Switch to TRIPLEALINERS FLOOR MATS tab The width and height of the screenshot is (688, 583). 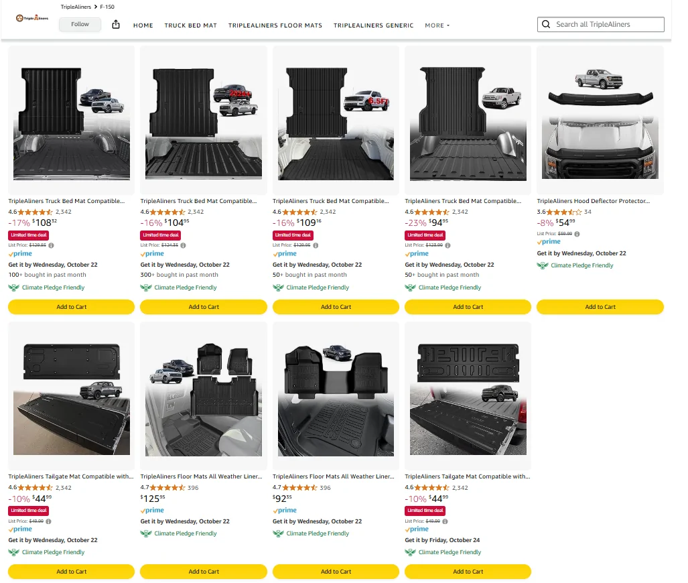275,25
